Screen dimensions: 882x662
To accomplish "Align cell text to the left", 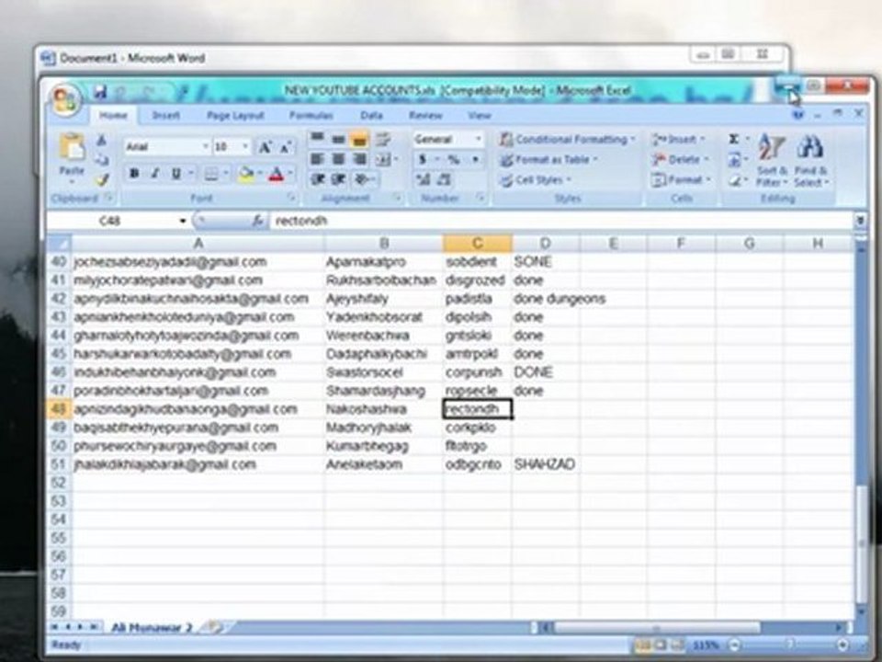I will 317,159.
